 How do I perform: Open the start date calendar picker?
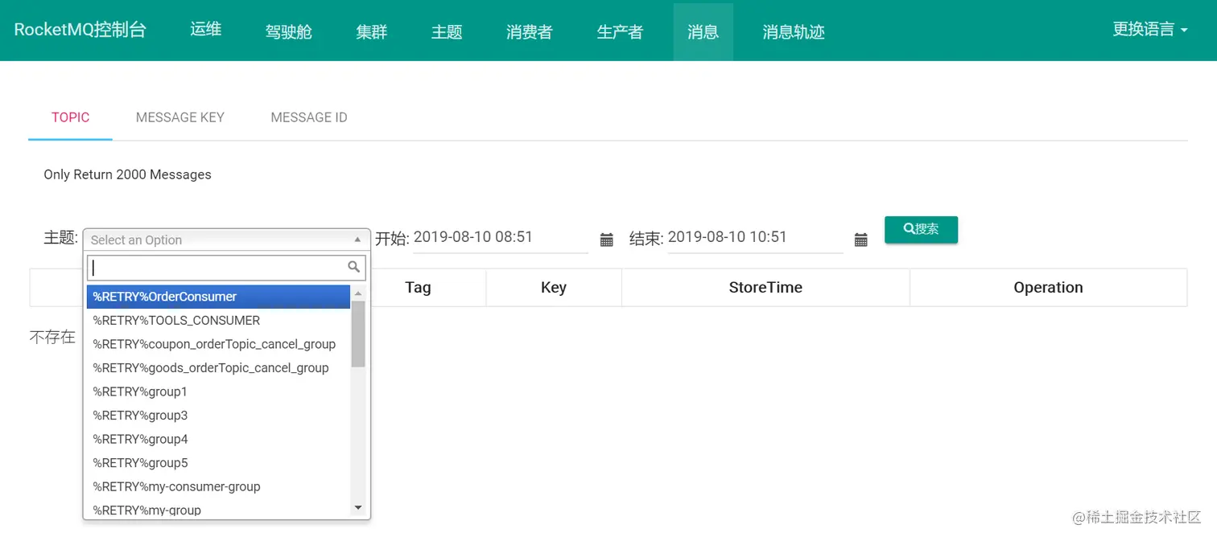pyautogui.click(x=607, y=239)
